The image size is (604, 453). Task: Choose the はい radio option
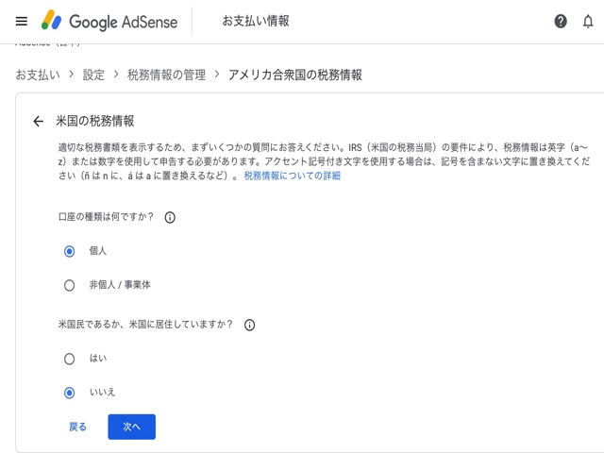click(x=69, y=359)
